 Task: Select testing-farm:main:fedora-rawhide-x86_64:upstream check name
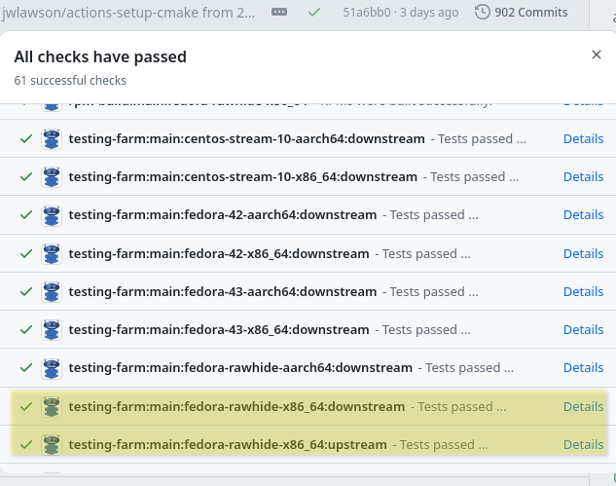228,445
